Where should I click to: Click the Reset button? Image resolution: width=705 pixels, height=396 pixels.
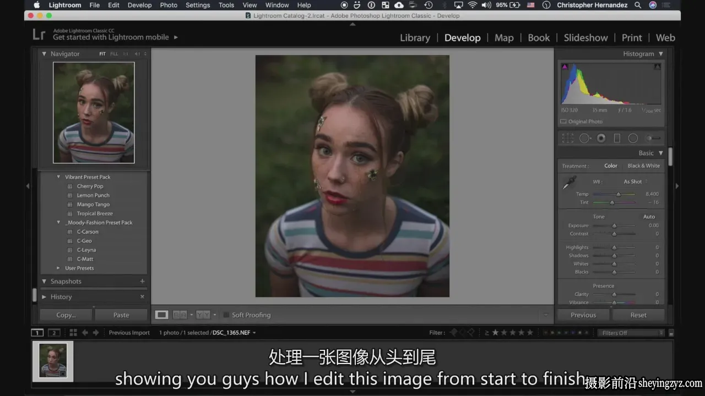pos(638,315)
